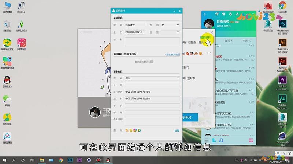Open QQ Zone star icon in QQ header

point(216,14)
